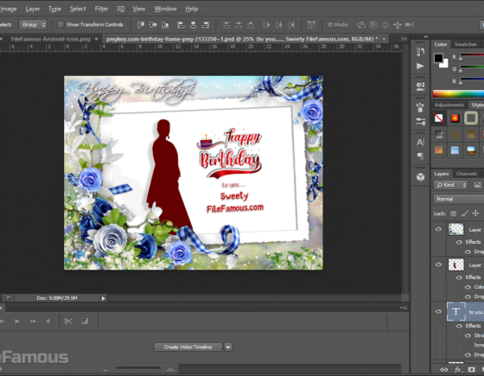The height and width of the screenshot is (376, 484).
Task: Switch to the Adjustments tab
Action: coord(449,105)
